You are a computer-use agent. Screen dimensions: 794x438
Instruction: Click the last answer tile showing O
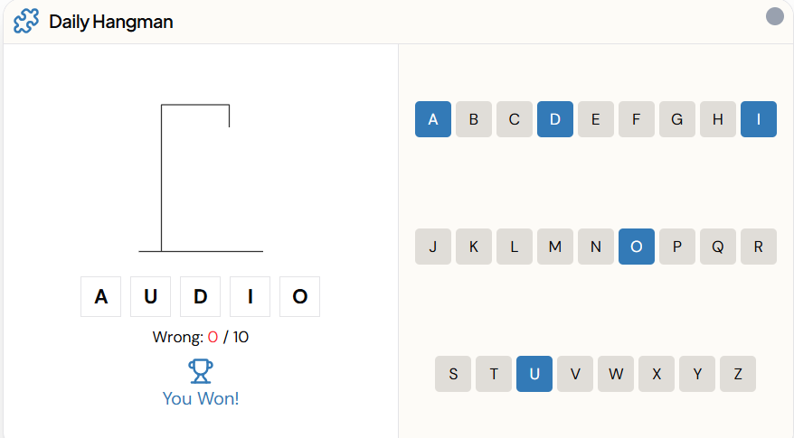click(x=300, y=296)
